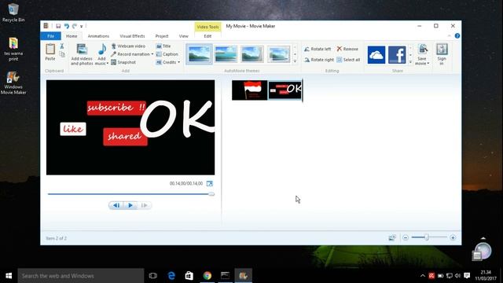View preview in full screen

pyautogui.click(x=210, y=183)
